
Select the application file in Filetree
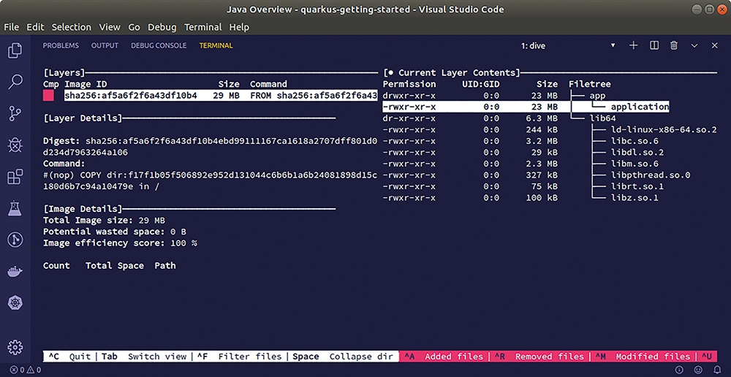pyautogui.click(x=640, y=107)
